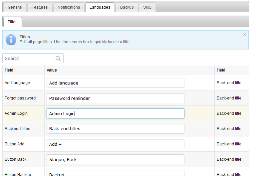254x176 pixels.
Task: Click the search magnifier icon
Action: tap(58, 58)
